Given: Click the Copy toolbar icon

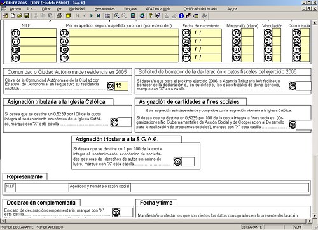Looking at the screenshot, I should pos(43,16).
